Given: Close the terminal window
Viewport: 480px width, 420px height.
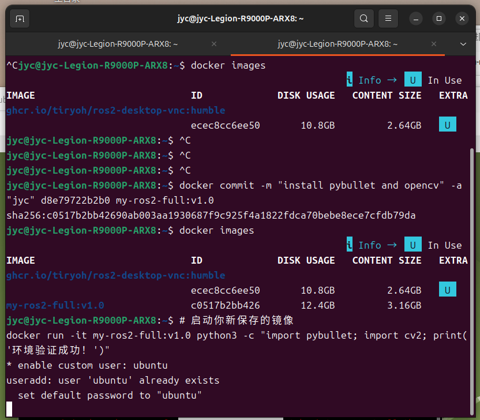Looking at the screenshot, I should 462,19.
